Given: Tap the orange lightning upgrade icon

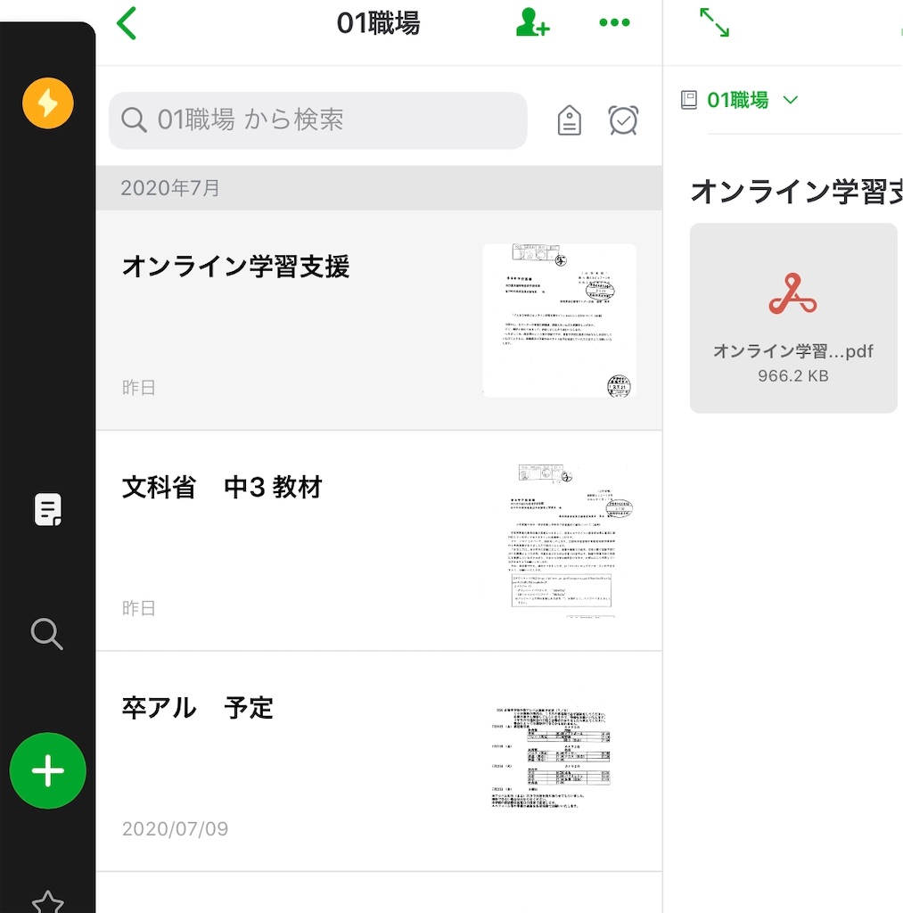Looking at the screenshot, I should (48, 103).
